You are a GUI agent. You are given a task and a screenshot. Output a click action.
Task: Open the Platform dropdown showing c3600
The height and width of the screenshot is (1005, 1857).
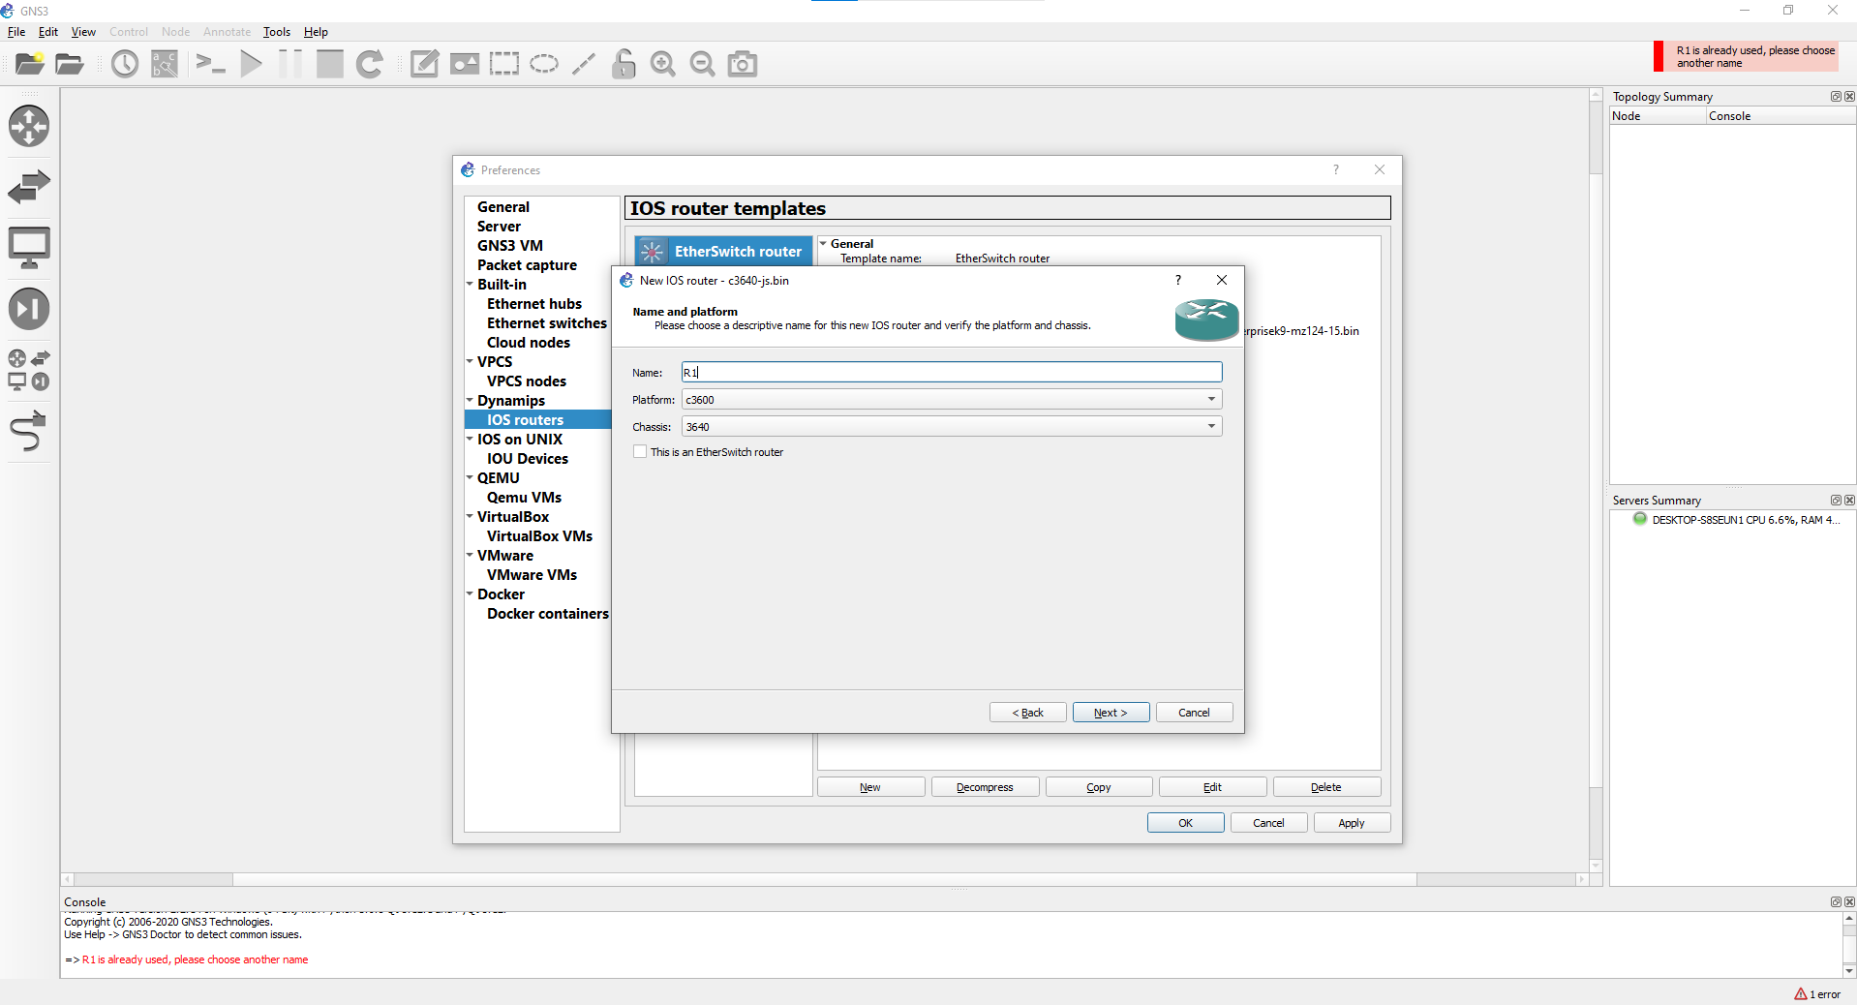(x=1211, y=399)
